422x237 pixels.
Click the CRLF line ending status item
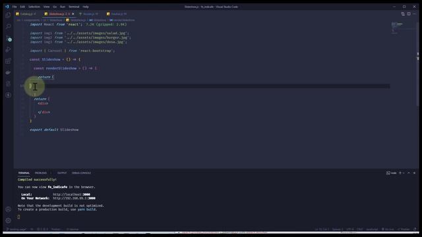(x=360, y=230)
